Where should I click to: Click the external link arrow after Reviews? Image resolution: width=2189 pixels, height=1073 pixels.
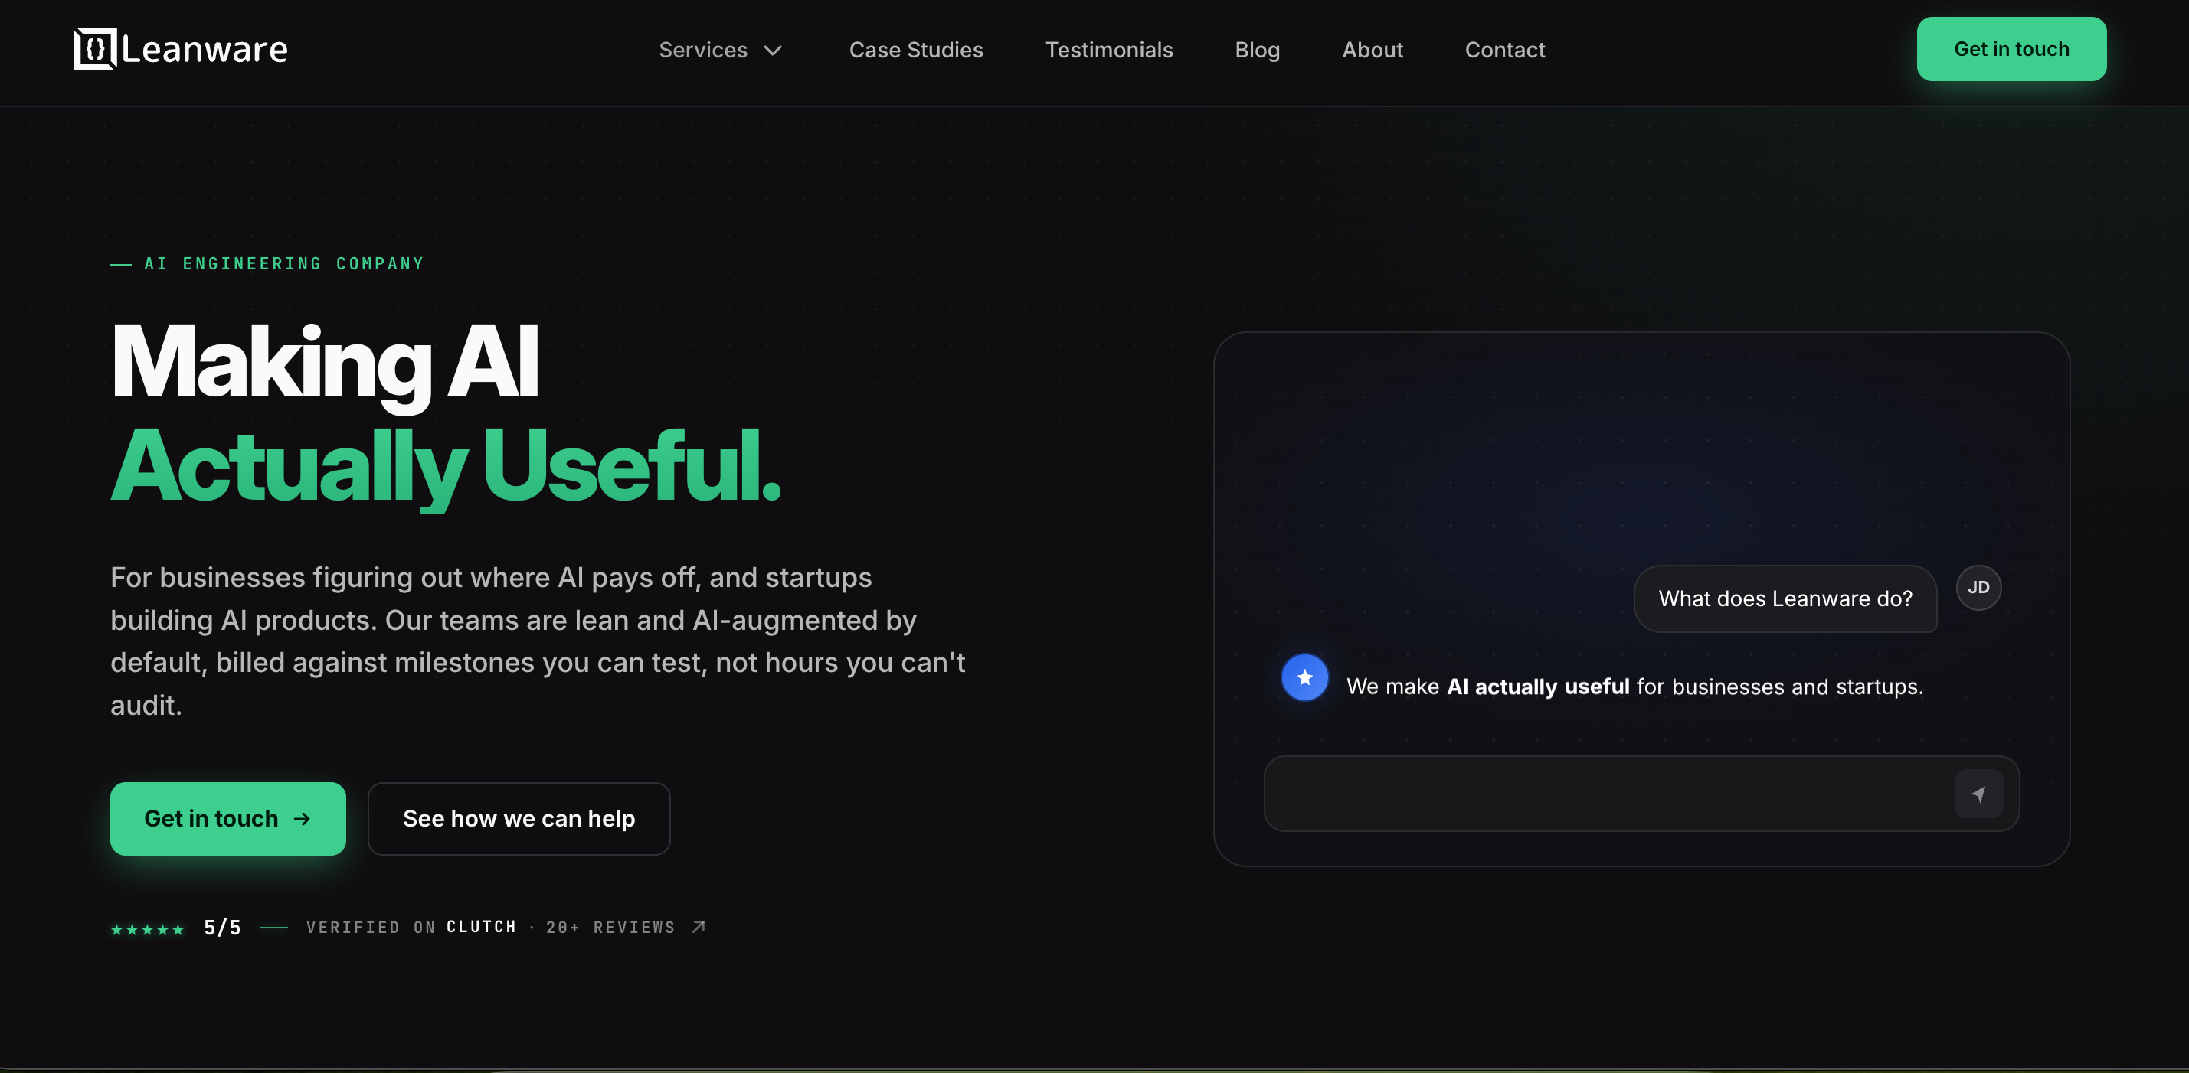coord(699,926)
